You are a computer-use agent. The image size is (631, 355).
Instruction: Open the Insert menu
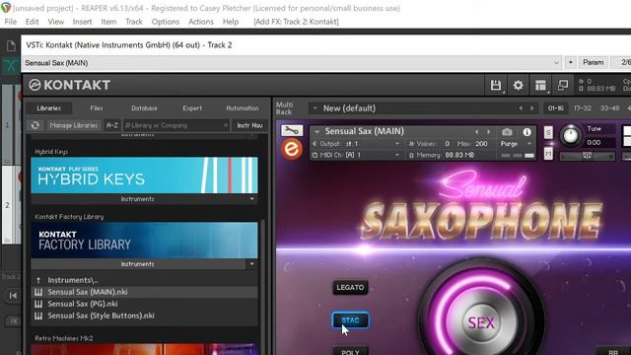pos(82,22)
